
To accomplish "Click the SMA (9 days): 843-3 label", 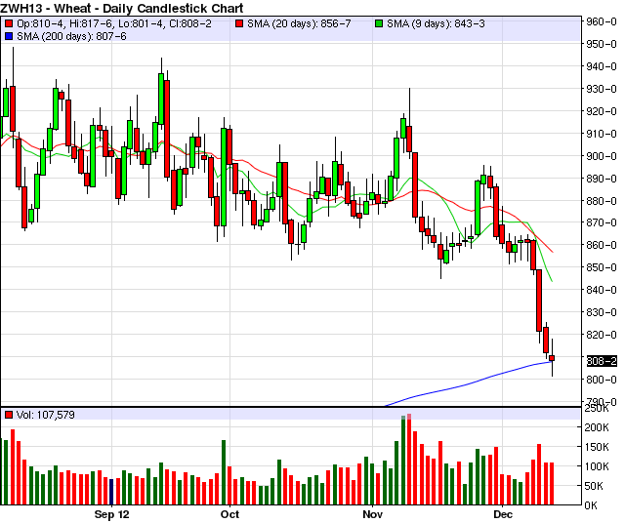I will (x=436, y=23).
